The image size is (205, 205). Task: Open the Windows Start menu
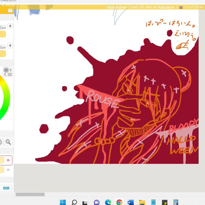click(x=63, y=202)
